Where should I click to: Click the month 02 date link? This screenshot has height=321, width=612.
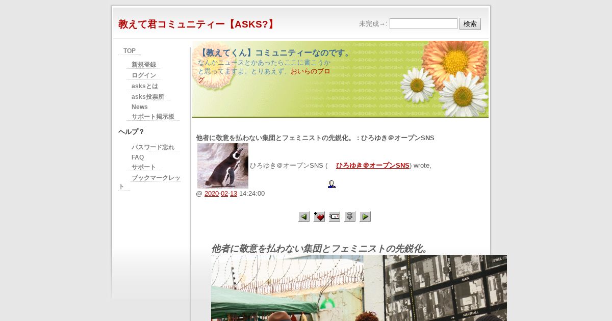pyautogui.click(x=224, y=194)
